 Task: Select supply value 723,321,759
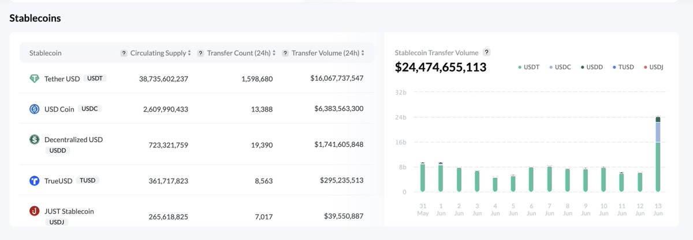169,145
